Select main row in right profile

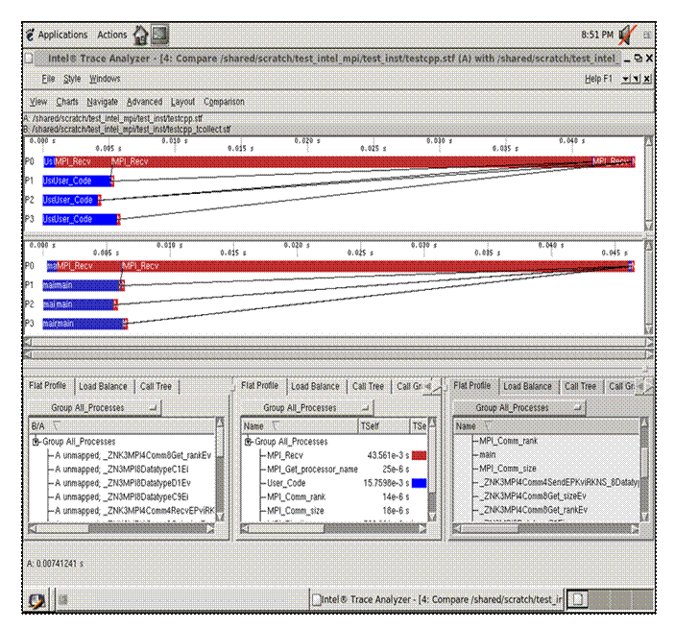(546, 454)
